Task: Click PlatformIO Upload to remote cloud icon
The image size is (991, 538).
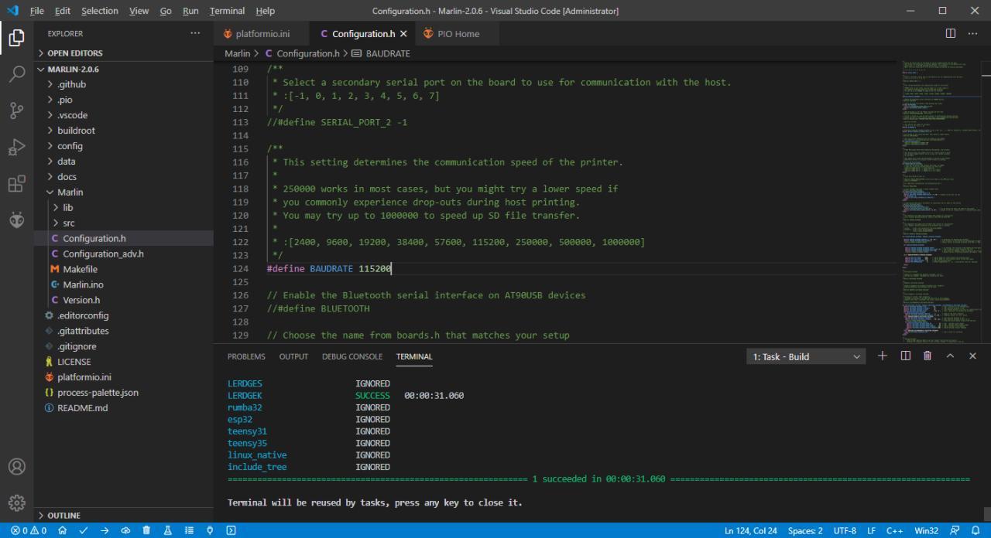Action: (125, 531)
